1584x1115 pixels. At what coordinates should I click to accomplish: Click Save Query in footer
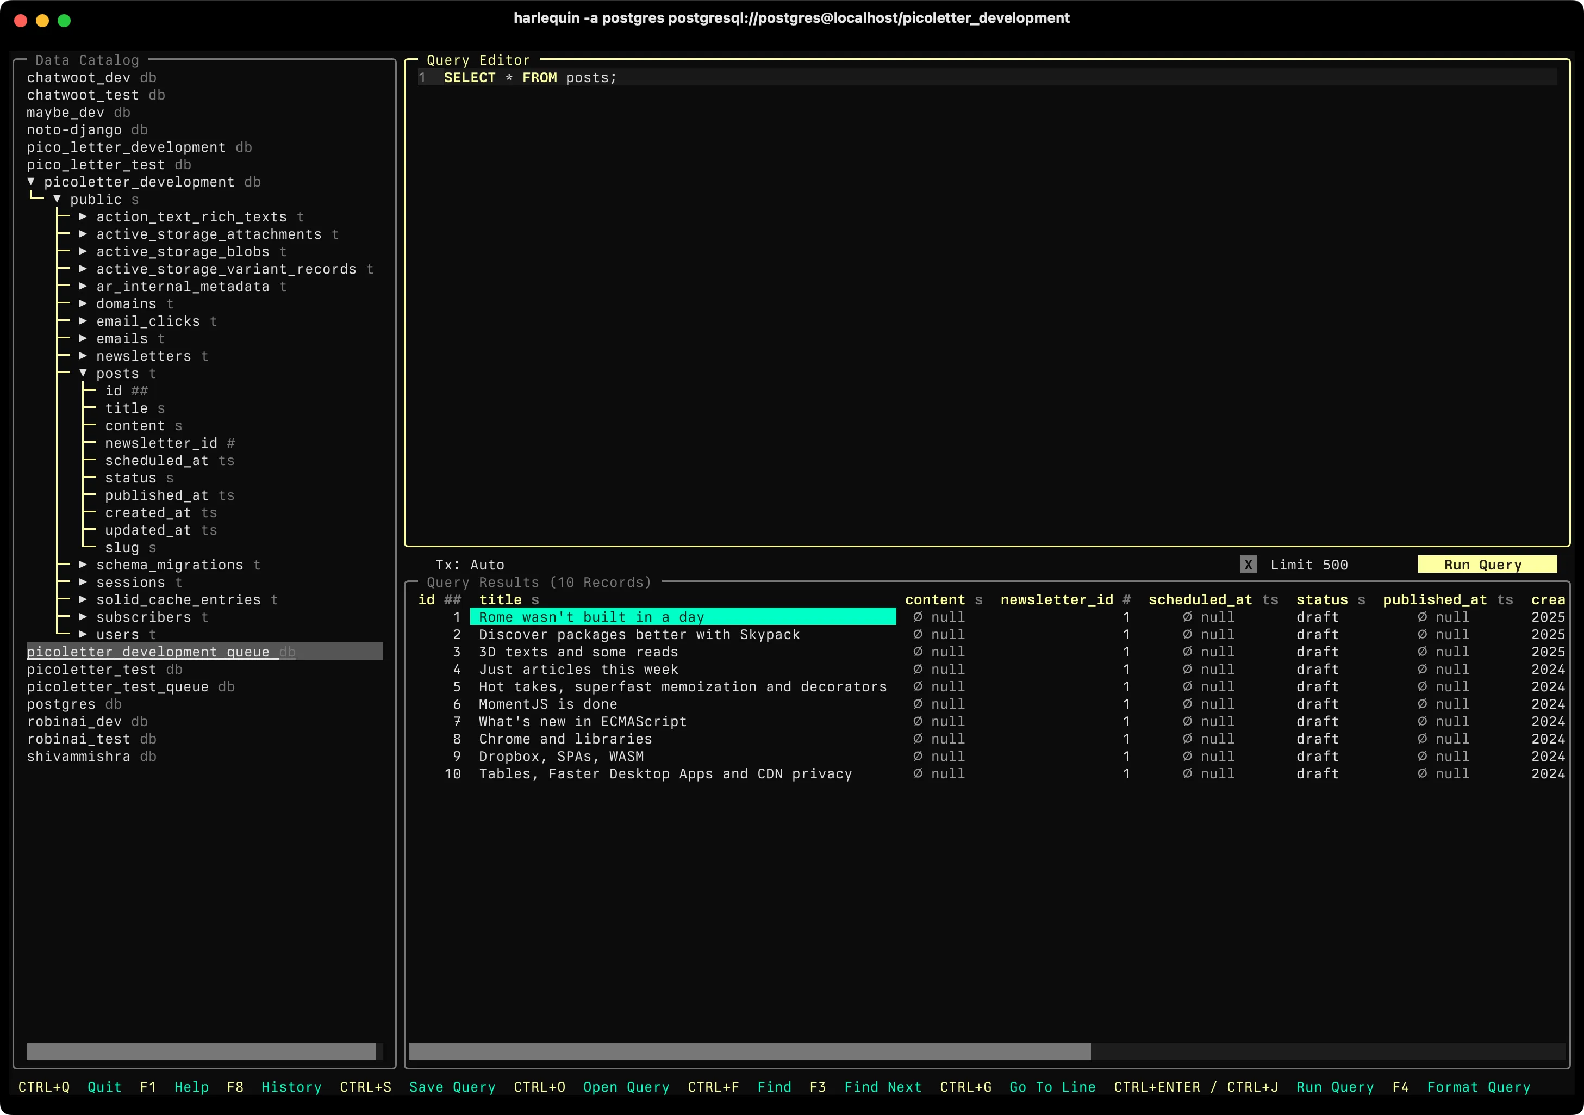pos(452,1087)
